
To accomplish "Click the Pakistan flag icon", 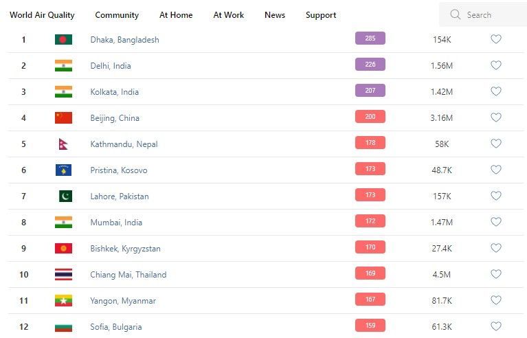I will point(65,196).
